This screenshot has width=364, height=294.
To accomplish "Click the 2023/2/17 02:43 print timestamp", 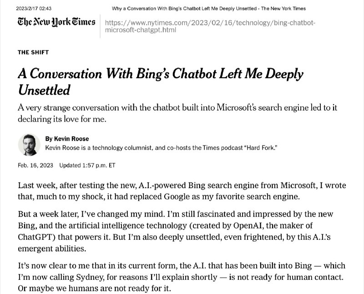I will (x=34, y=9).
